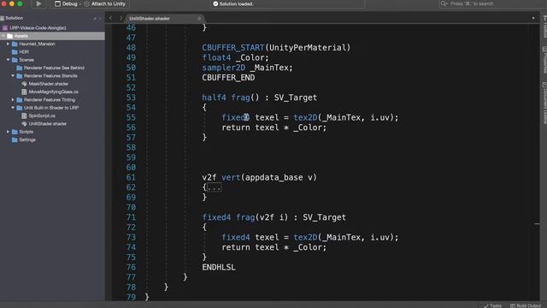The width and height of the screenshot is (547, 308).
Task: Collapse the Scenes folder
Action: coord(8,60)
